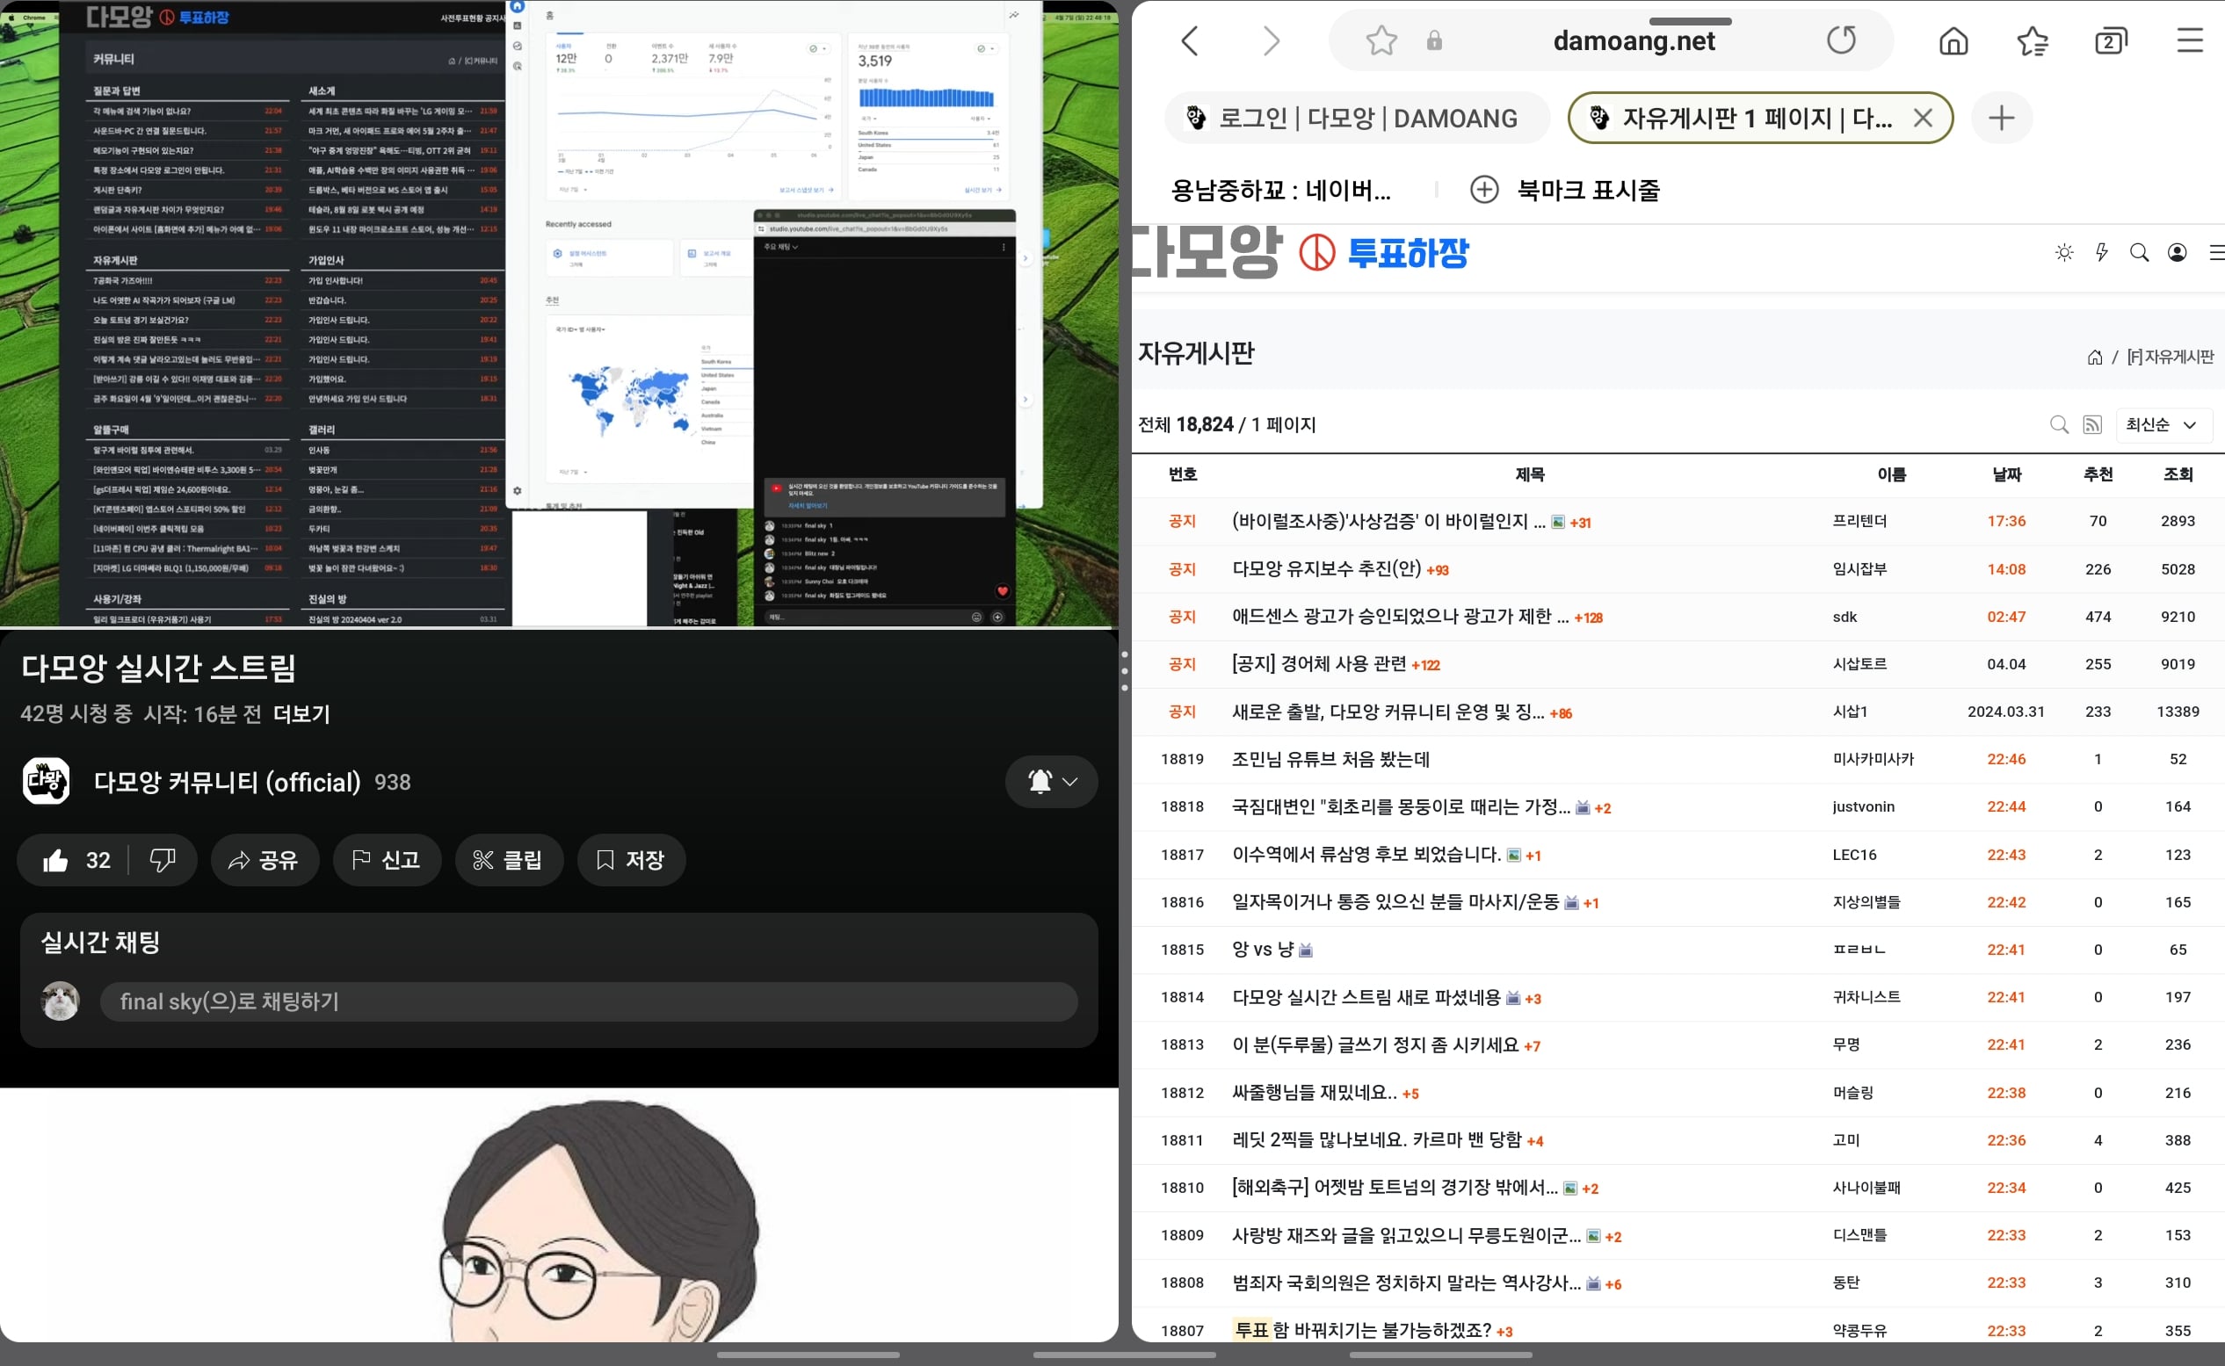Click author name justvonin
Screen dimensions: 2225x1366
pos(1863,806)
